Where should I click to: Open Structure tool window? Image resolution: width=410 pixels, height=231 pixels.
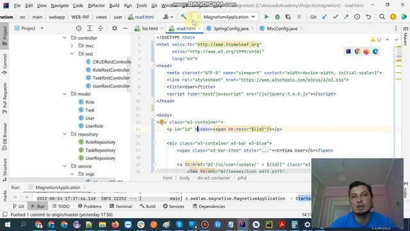(4, 169)
